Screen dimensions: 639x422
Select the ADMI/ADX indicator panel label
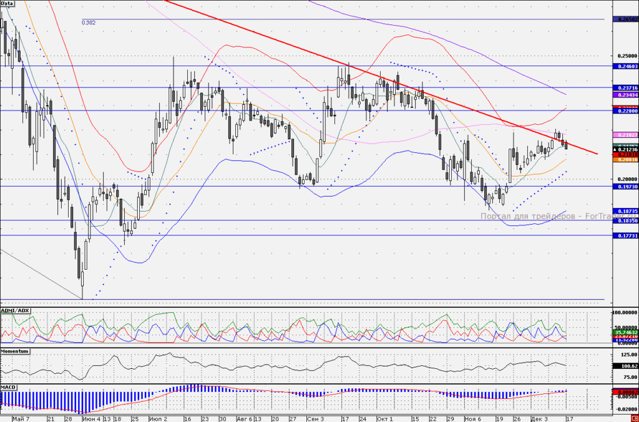tap(15, 311)
